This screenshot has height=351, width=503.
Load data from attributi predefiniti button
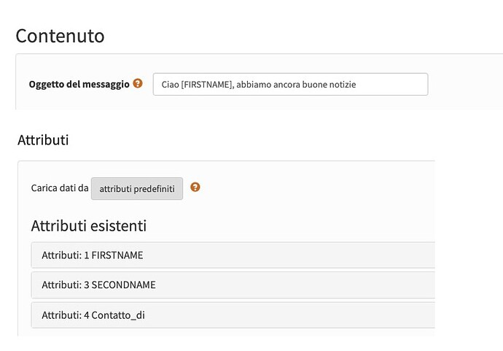137,188
